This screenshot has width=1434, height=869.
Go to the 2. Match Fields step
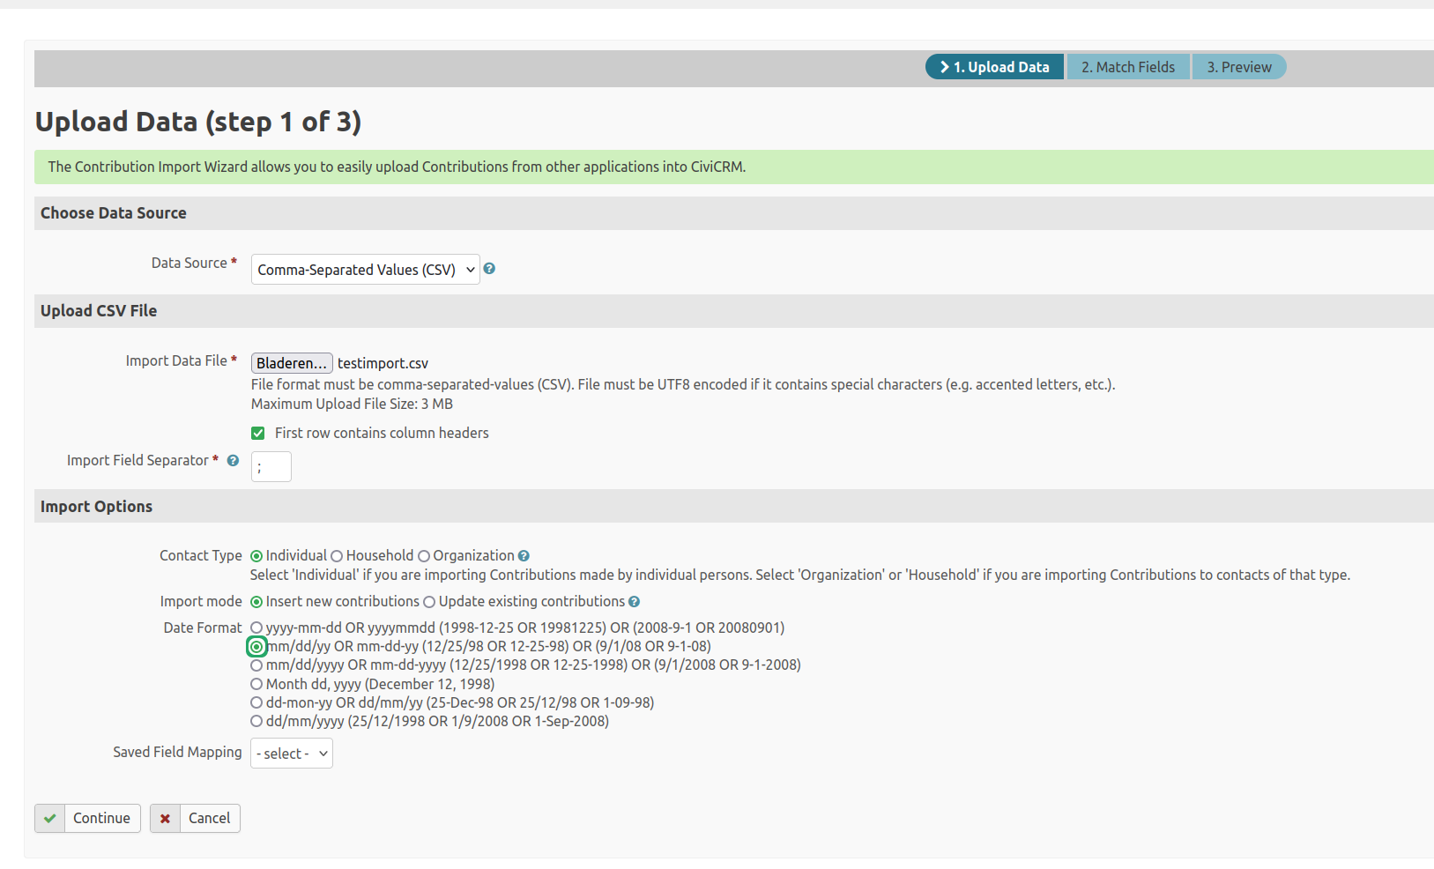pos(1127,67)
